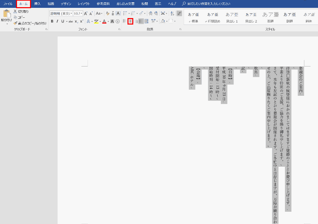318x224 pixels.
Task: Toggle bold formatting
Action: point(52,21)
